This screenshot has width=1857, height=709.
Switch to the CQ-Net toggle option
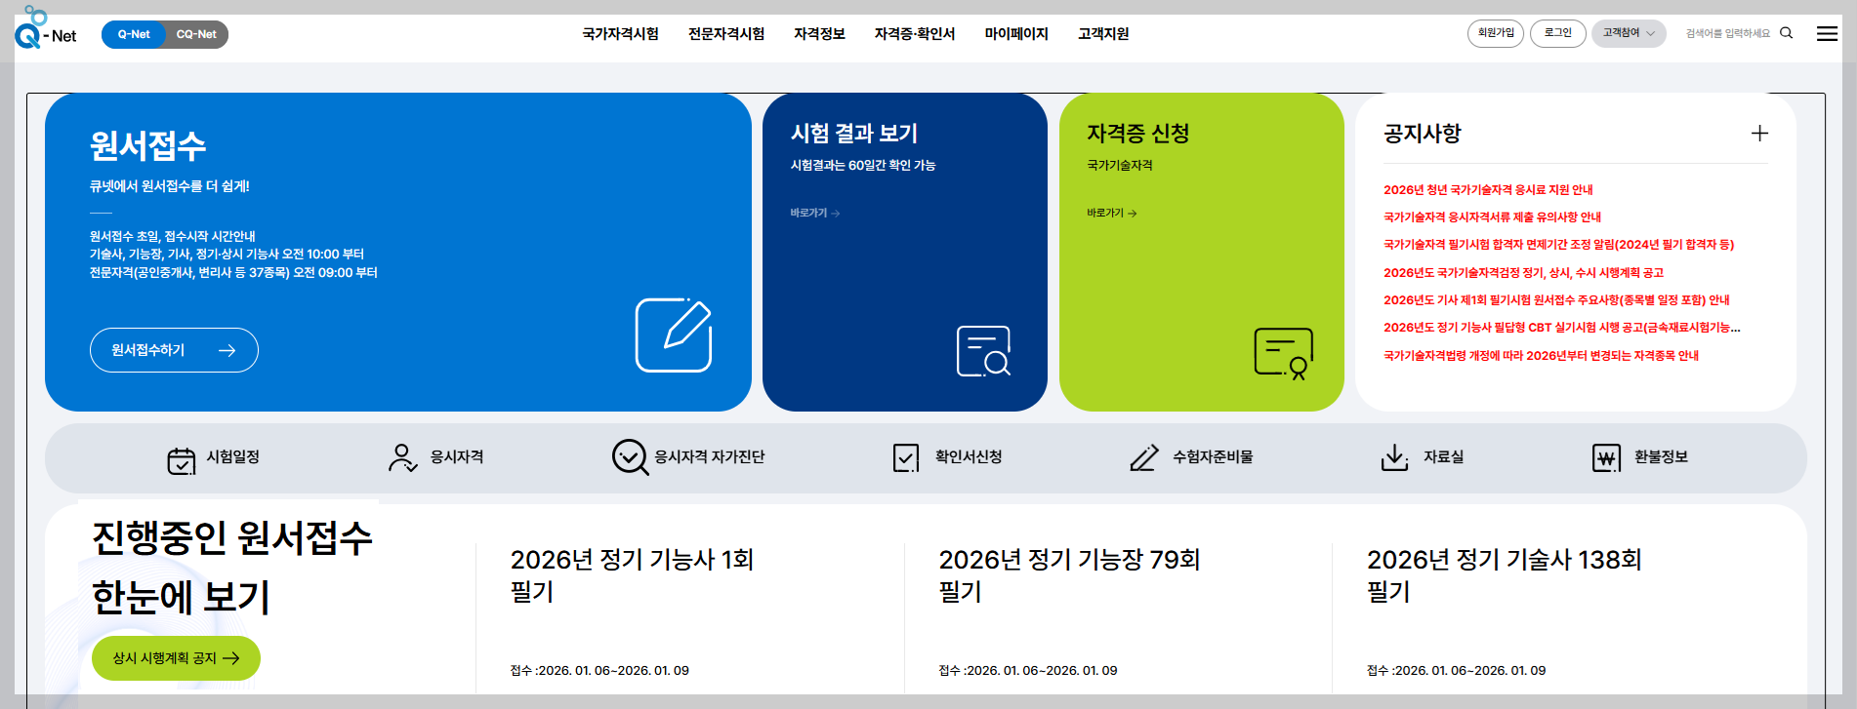196,34
